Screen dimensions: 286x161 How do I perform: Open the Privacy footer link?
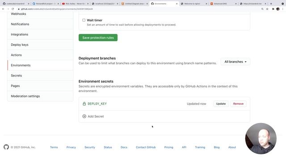[71, 147]
